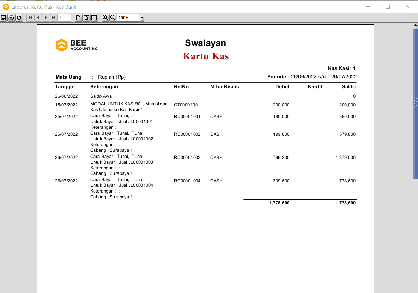Click the RefNo column header
Viewport: 418px width, 293px height.
(181, 87)
